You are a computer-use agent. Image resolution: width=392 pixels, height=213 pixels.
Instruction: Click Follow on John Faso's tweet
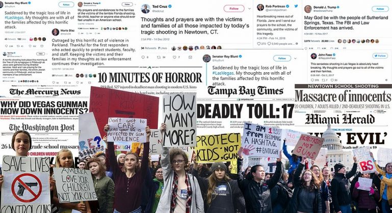point(380,55)
